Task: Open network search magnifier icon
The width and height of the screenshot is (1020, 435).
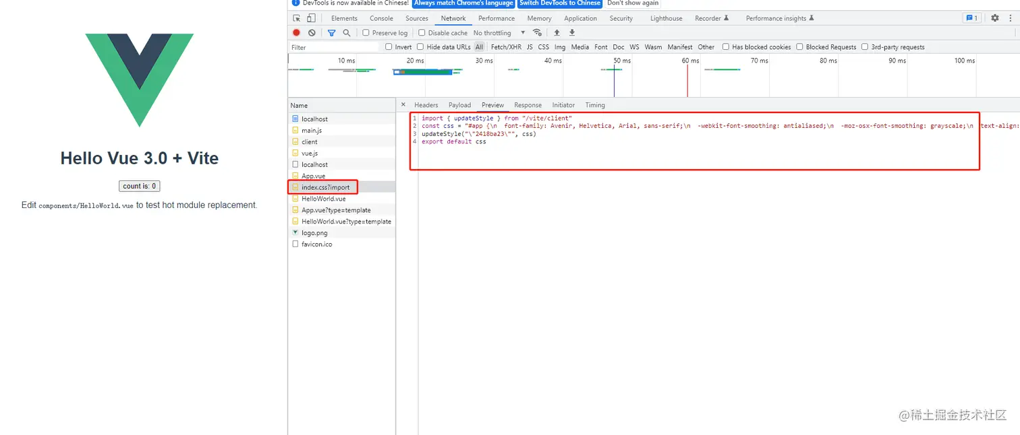Action: click(x=347, y=32)
